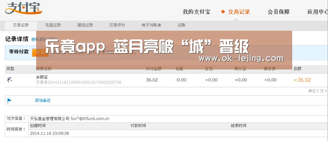
Task: Click the 等待付款 status label
Action: [19, 52]
